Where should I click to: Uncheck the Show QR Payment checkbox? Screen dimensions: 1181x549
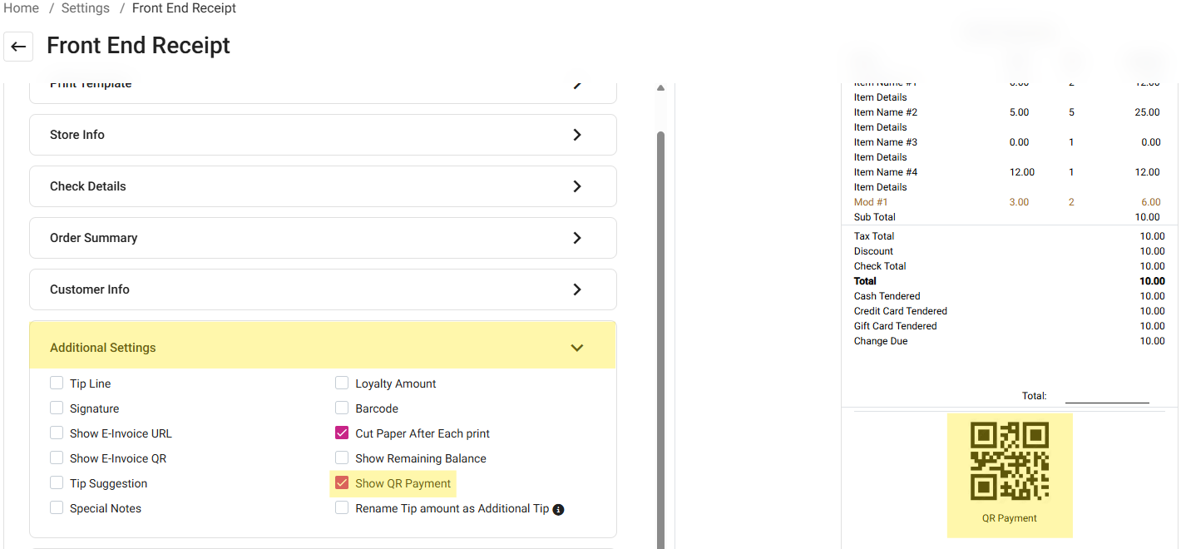pyautogui.click(x=342, y=483)
